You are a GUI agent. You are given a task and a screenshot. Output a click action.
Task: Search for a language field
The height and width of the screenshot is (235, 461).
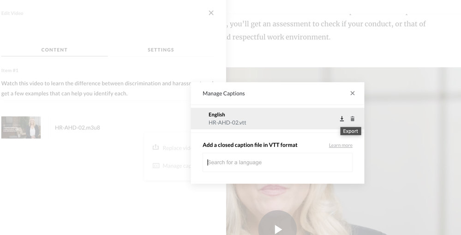pyautogui.click(x=277, y=163)
